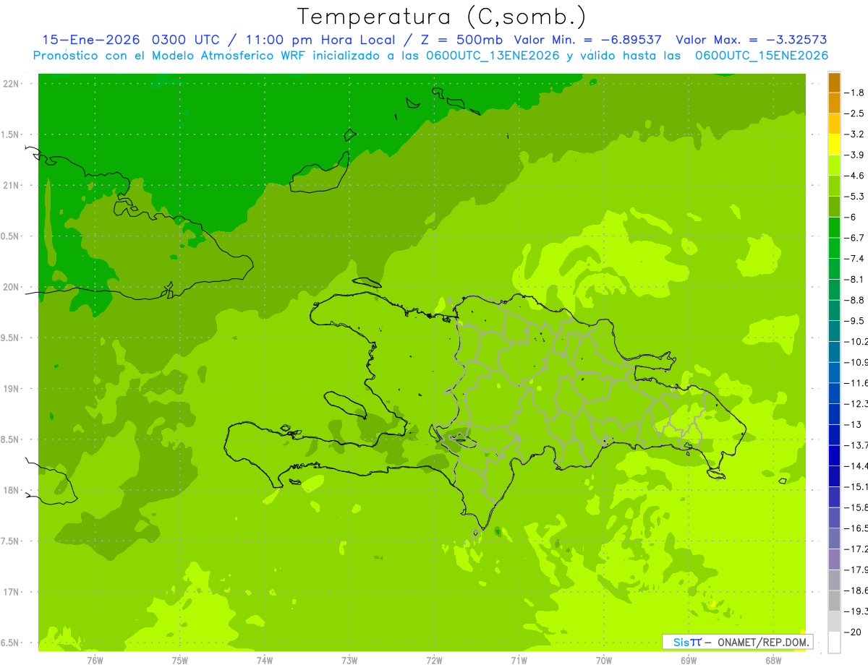The height and width of the screenshot is (670, 868).
Task: Click the '69W' longitude label
Action: [689, 660]
